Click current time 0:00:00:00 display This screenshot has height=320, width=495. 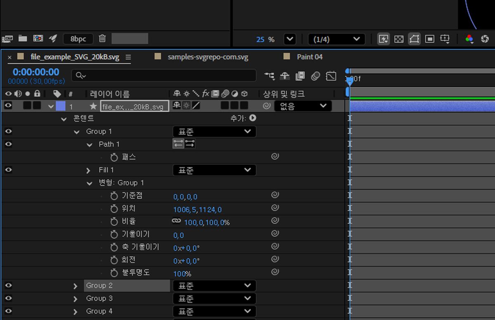[36, 72]
